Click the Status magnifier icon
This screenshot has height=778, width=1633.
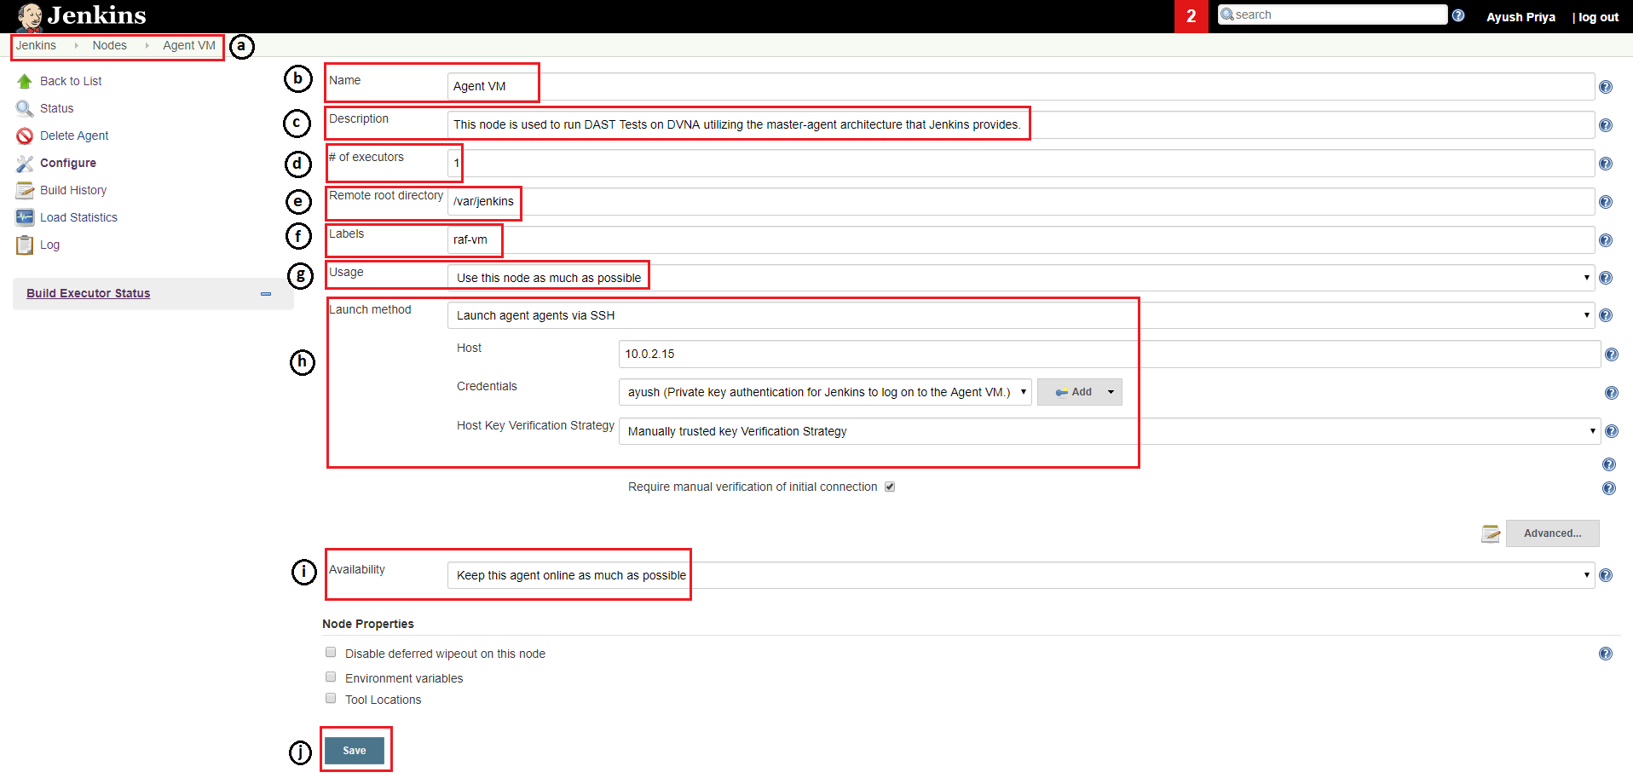tap(25, 108)
